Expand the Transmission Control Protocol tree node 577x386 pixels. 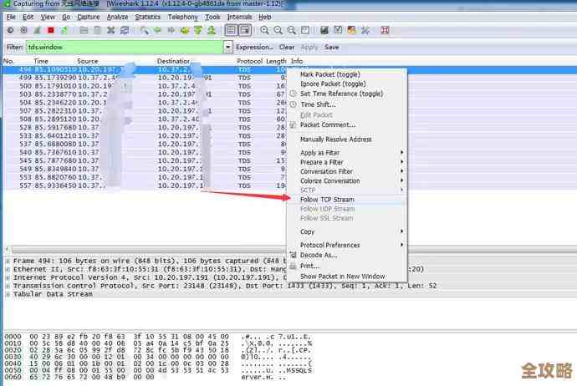tap(8, 285)
